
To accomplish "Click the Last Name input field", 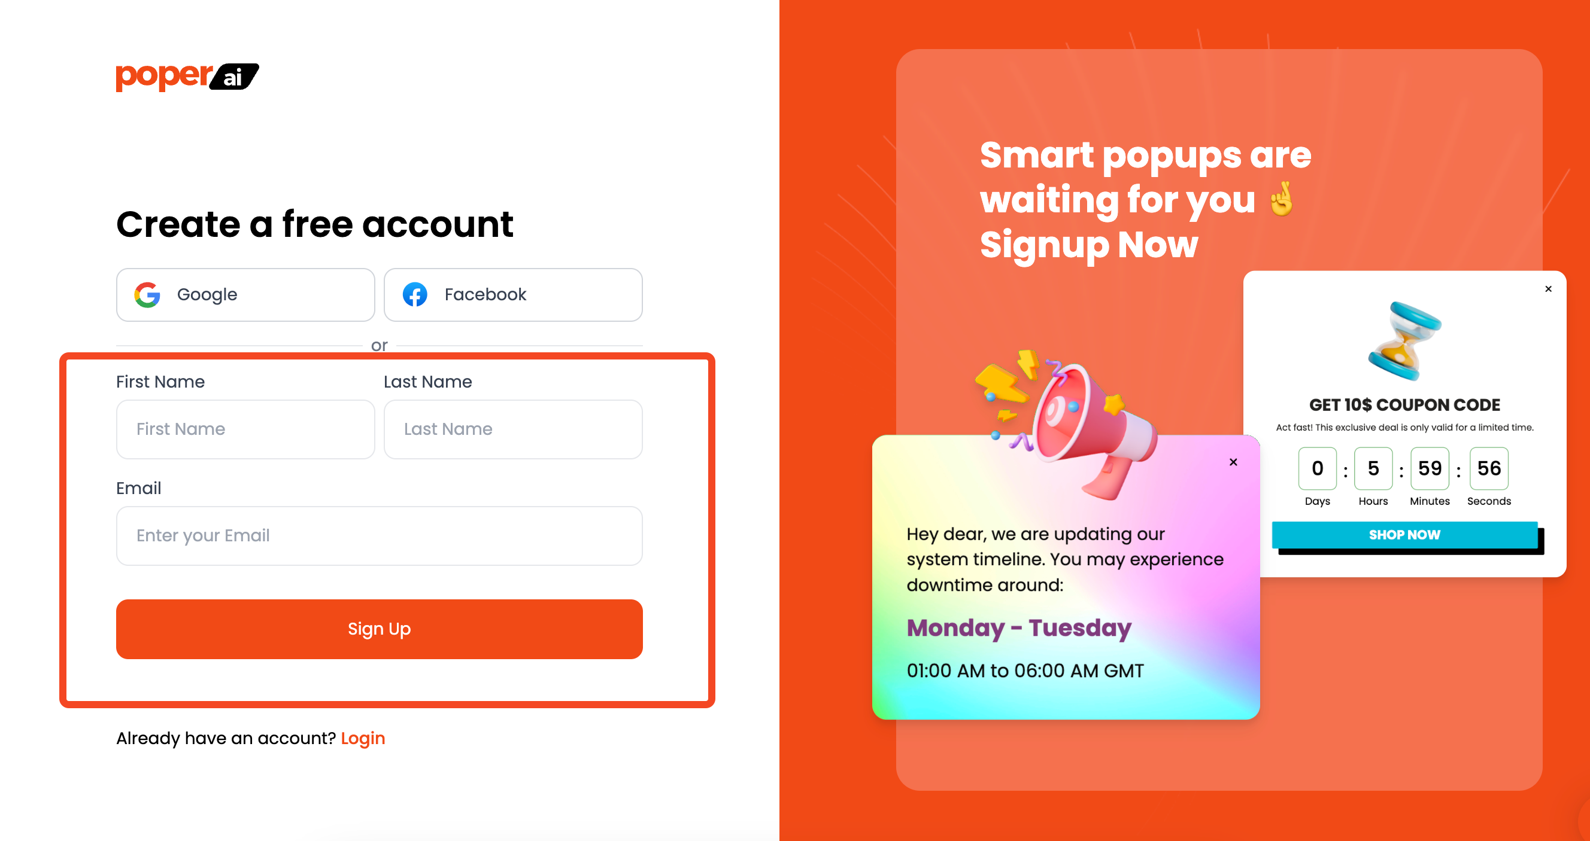I will pos(513,429).
